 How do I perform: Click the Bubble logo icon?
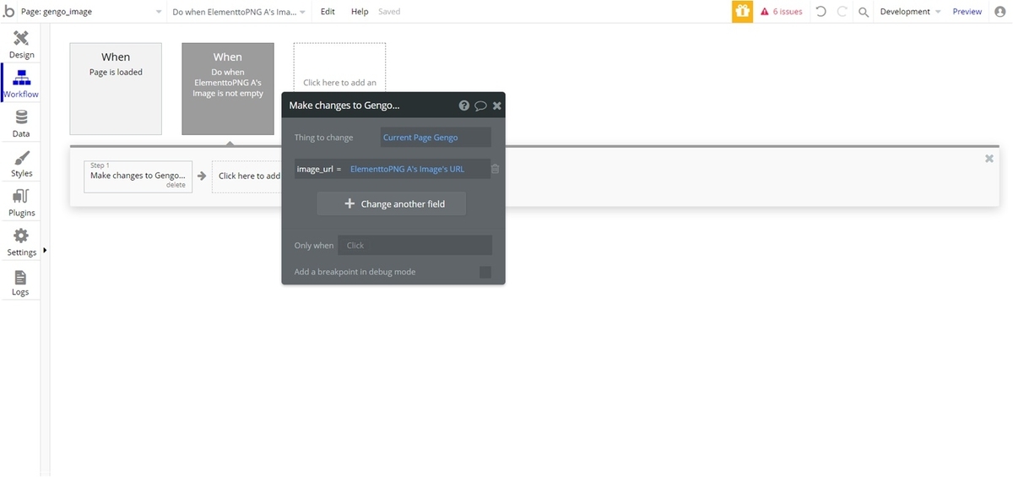point(8,11)
